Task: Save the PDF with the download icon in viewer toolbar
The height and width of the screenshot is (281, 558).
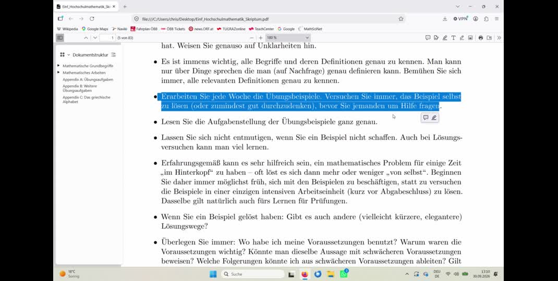Action: click(489, 37)
